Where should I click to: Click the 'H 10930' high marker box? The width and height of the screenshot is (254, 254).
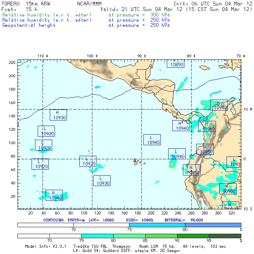point(58,115)
